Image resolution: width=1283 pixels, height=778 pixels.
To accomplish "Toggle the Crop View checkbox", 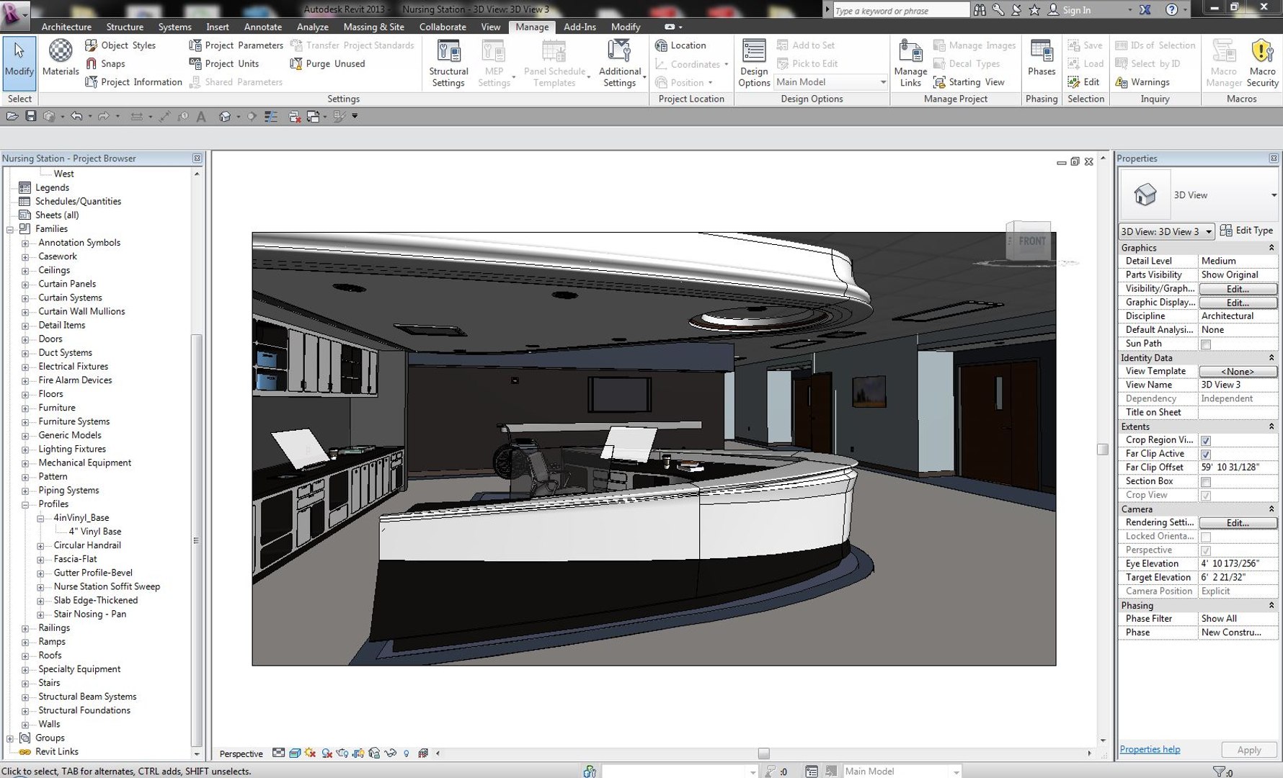I will point(1206,496).
